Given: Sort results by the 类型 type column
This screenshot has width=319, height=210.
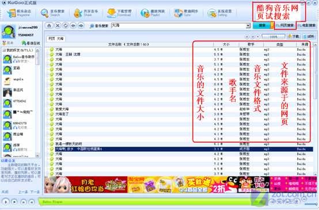Looking at the screenshot, I should [x=280, y=44].
